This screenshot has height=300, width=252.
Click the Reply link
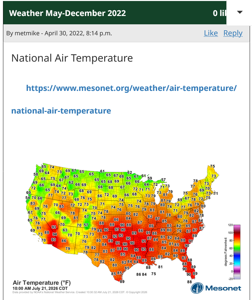[x=233, y=33]
